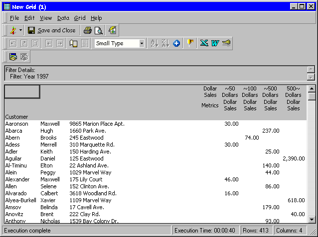Select address 222 Clay Rd.

(x=85, y=214)
